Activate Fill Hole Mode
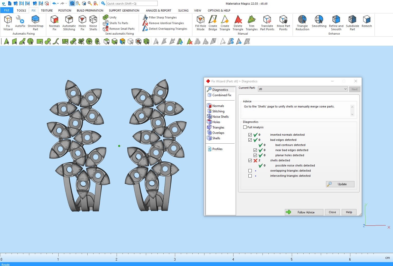The width and height of the screenshot is (393, 266). (200, 23)
